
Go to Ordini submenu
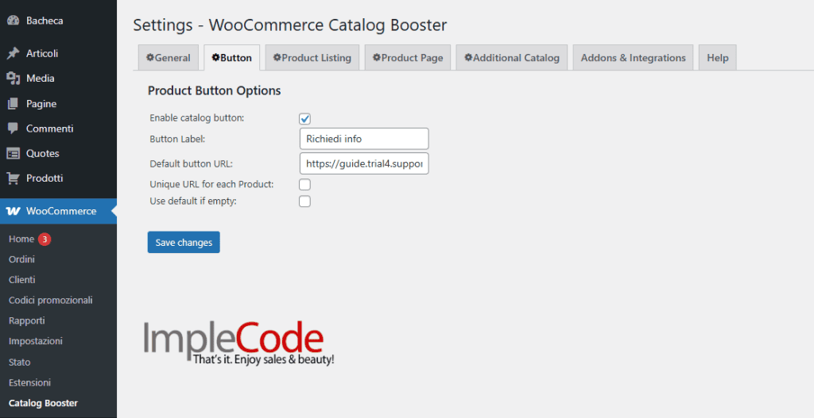(21, 259)
